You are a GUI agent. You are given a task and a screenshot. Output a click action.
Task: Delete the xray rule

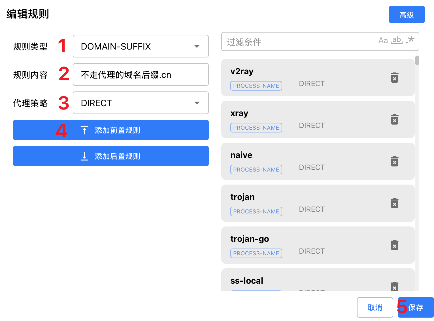pos(394,119)
